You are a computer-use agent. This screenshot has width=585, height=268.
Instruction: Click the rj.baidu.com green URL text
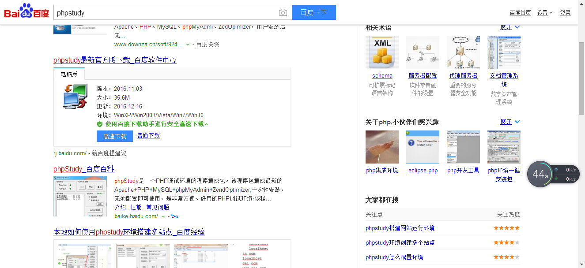click(70, 153)
